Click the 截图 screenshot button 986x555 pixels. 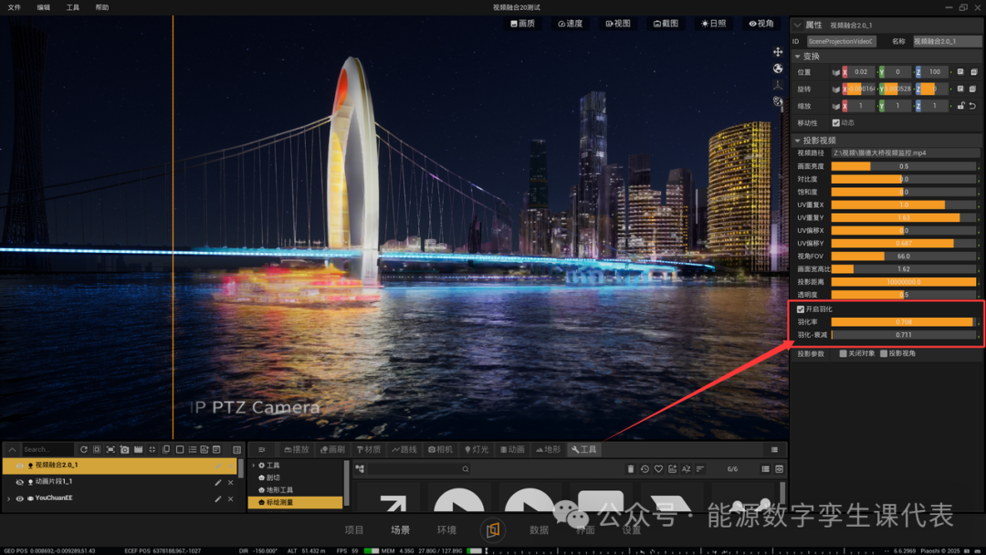click(666, 24)
